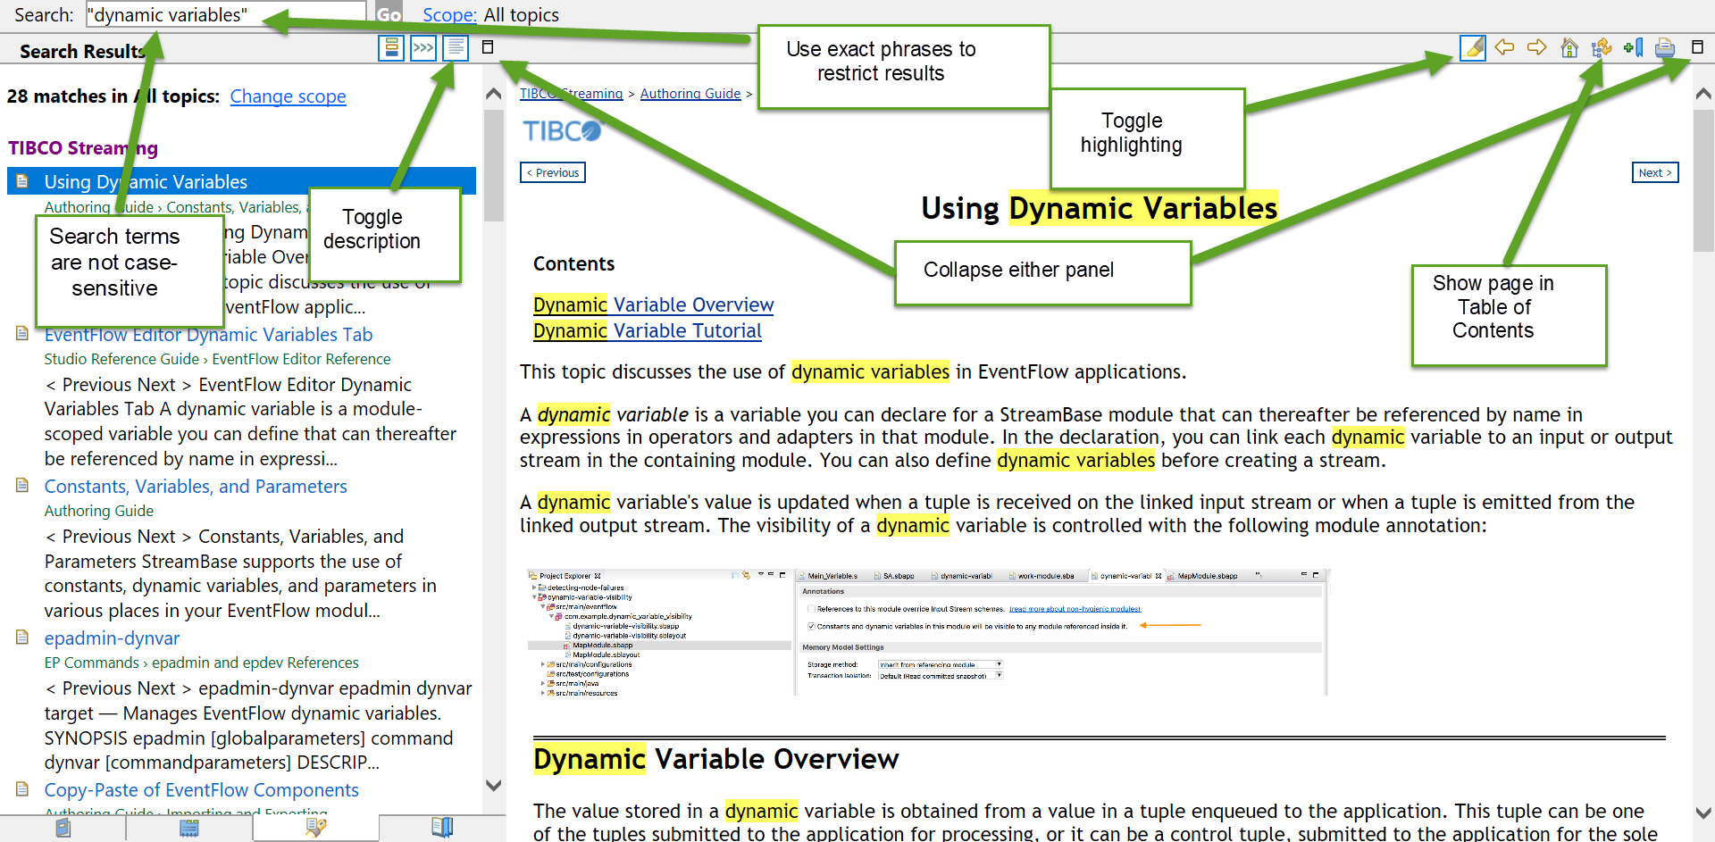
Task: Open the Authoring Guide breadcrumb link
Action: 690,94
